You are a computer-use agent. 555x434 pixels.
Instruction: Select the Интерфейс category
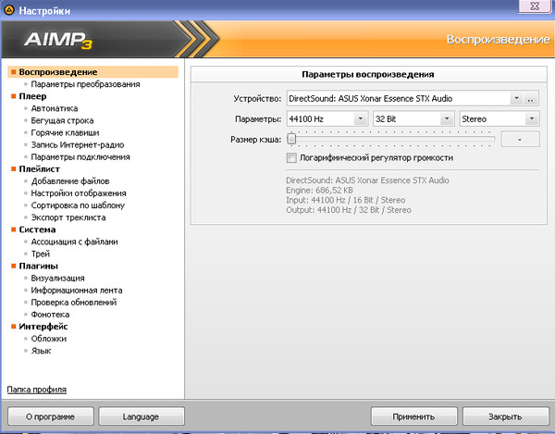(x=43, y=327)
